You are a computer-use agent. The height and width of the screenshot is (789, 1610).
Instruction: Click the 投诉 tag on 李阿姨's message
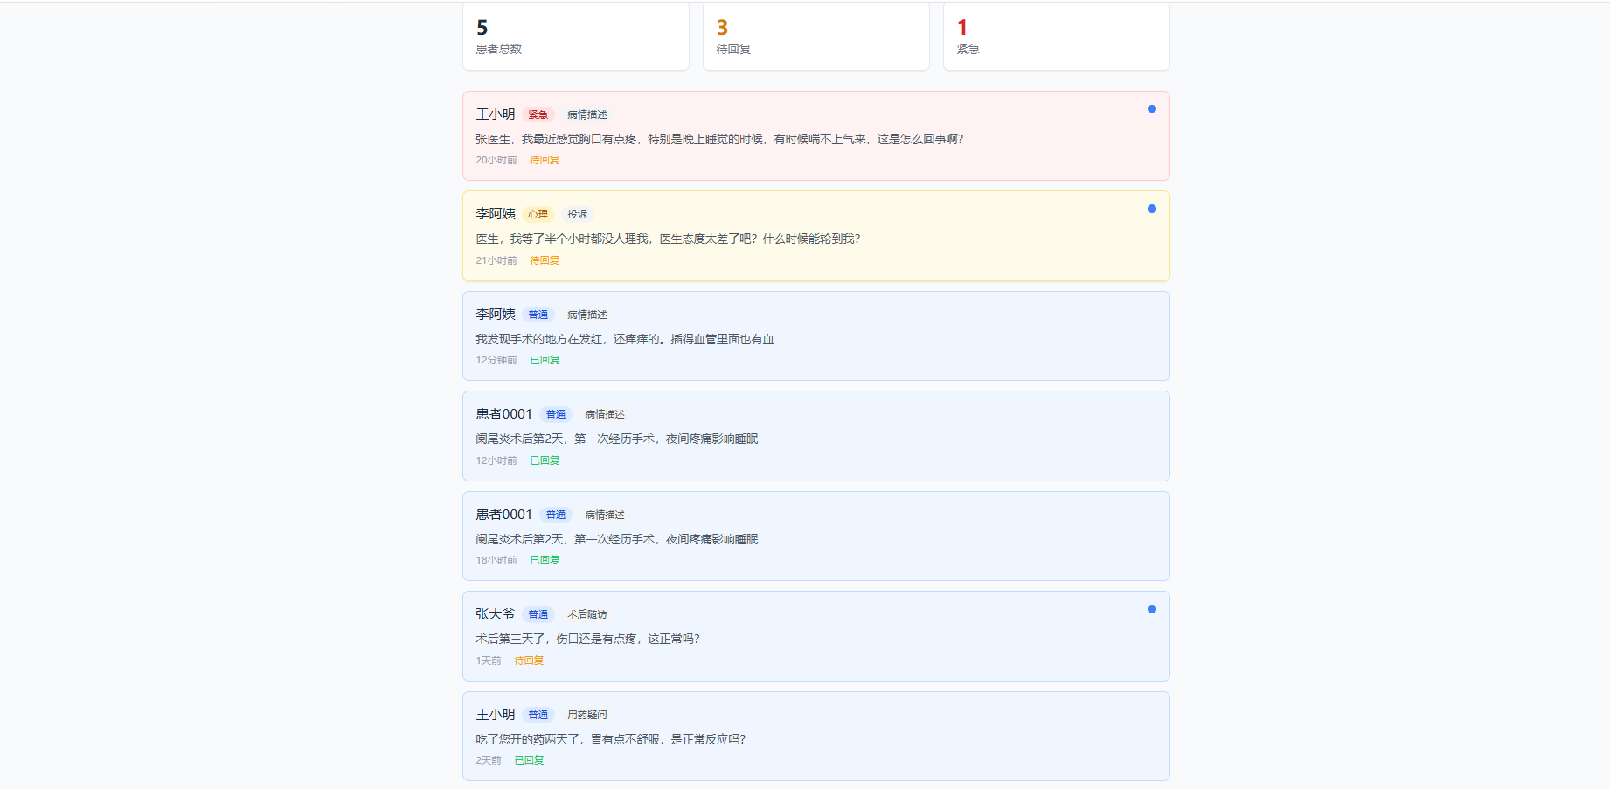point(577,214)
